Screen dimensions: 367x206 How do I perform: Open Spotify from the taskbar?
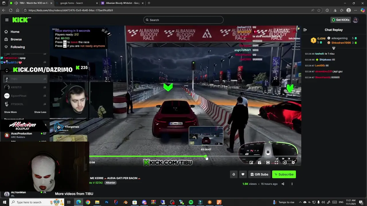(191, 202)
